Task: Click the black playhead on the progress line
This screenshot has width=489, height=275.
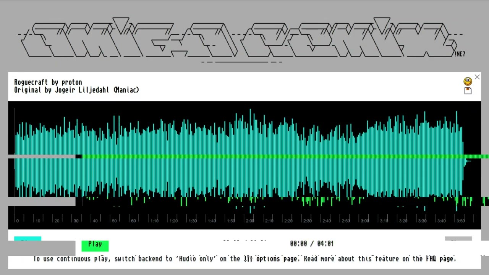Action: pyautogui.click(x=79, y=156)
